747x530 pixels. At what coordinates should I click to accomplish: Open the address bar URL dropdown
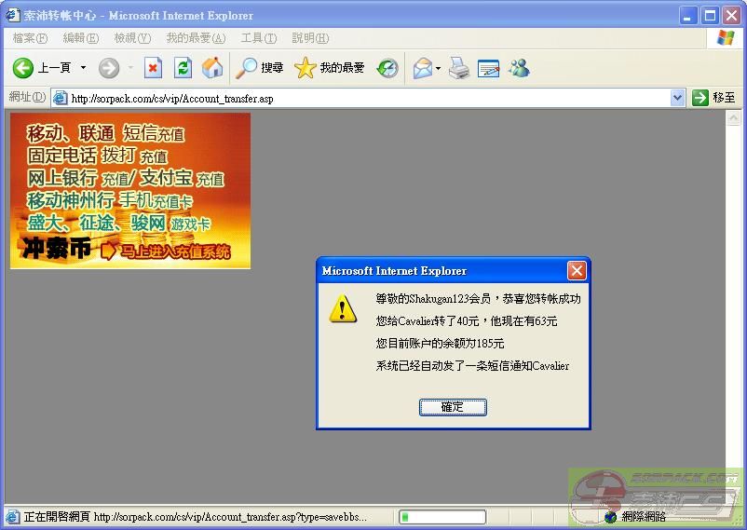pyautogui.click(x=677, y=98)
